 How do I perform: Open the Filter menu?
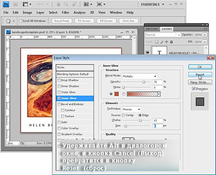point(65,12)
